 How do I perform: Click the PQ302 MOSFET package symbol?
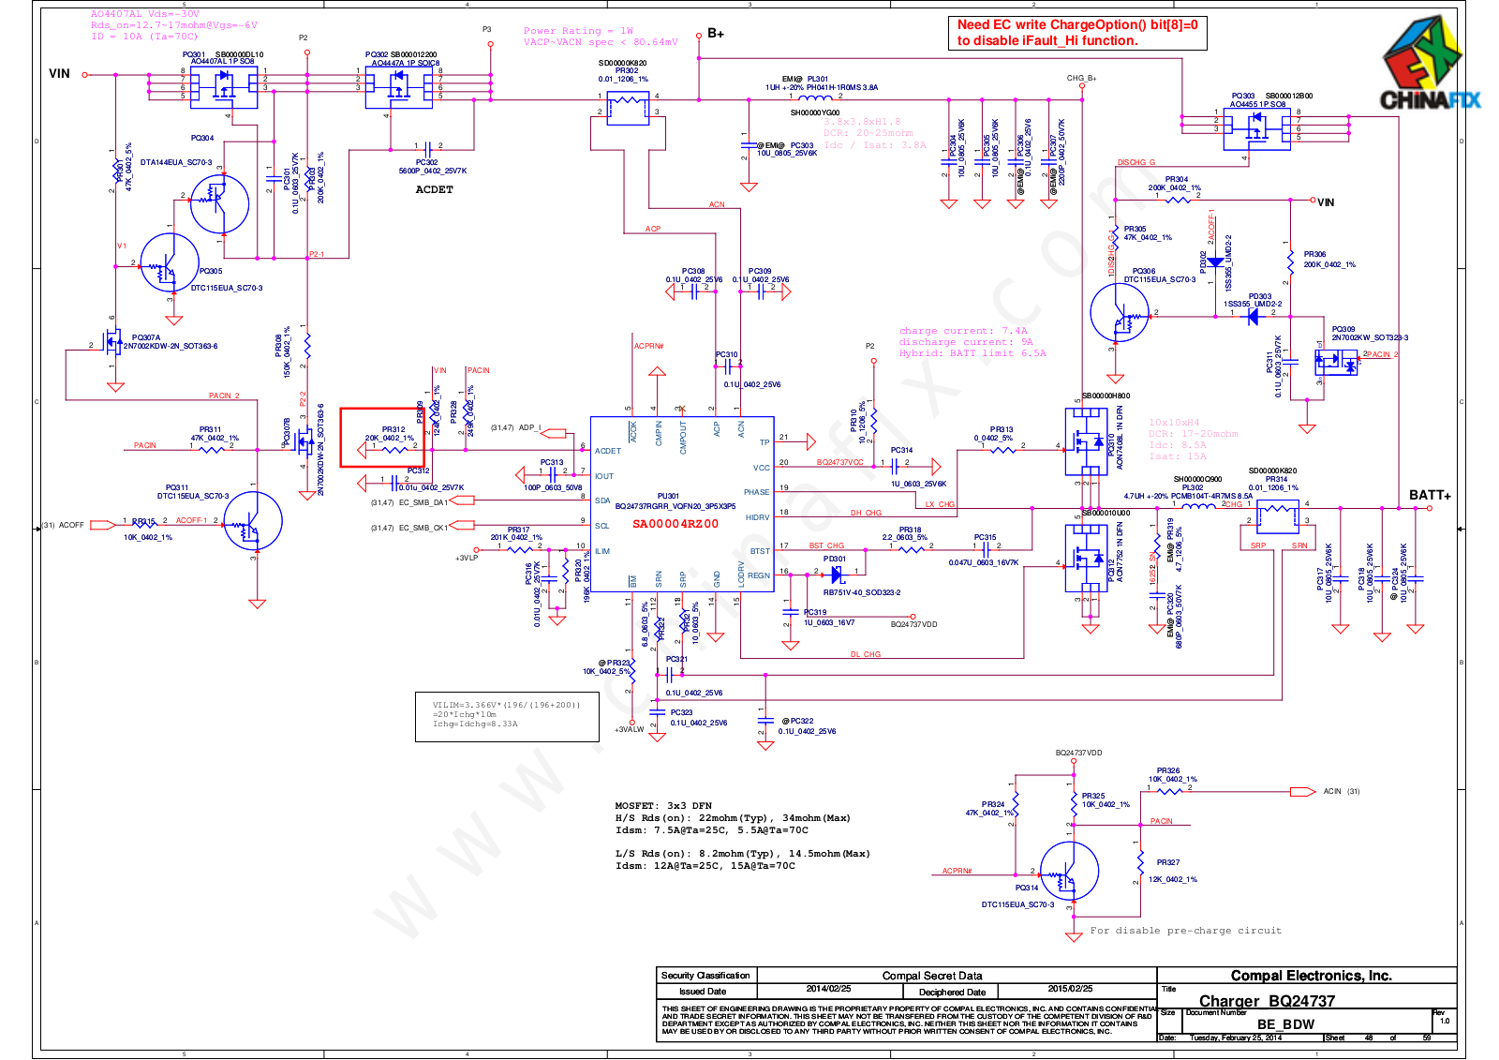[x=398, y=87]
